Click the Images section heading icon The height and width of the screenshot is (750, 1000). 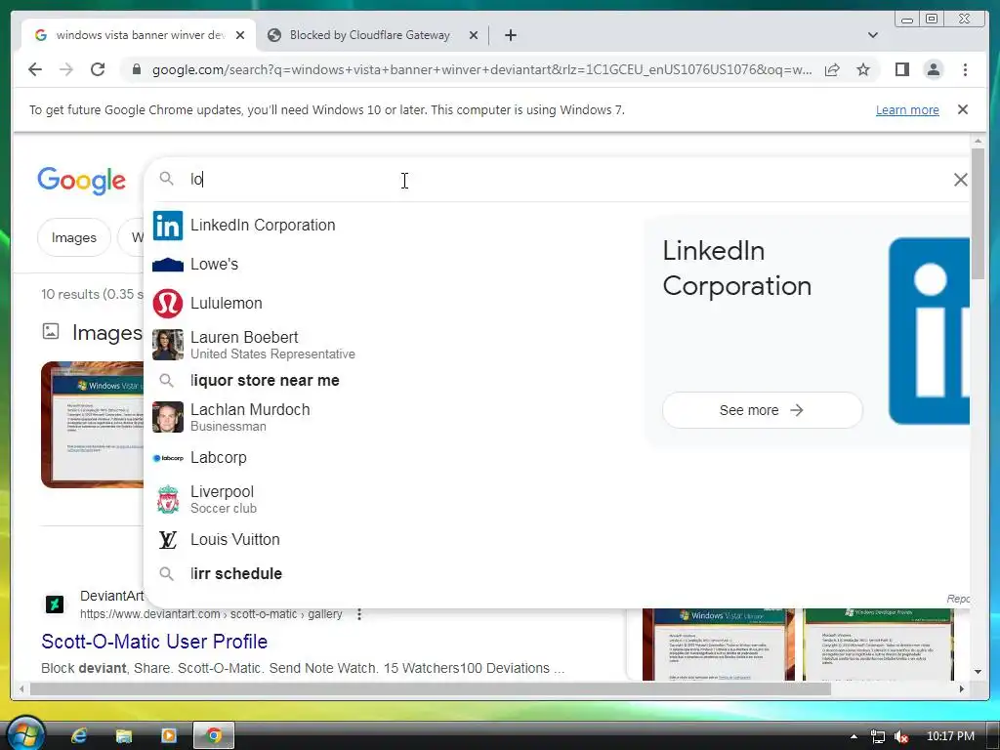51,331
